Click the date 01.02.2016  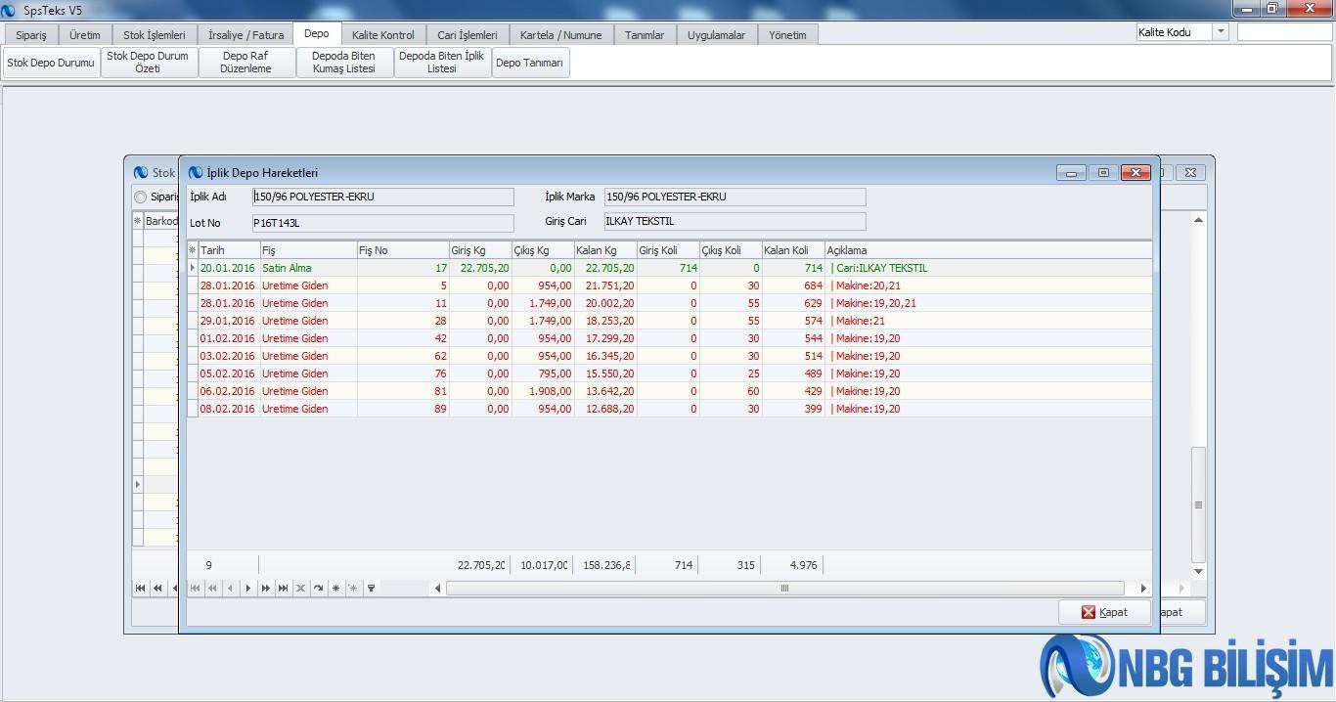click(x=227, y=338)
